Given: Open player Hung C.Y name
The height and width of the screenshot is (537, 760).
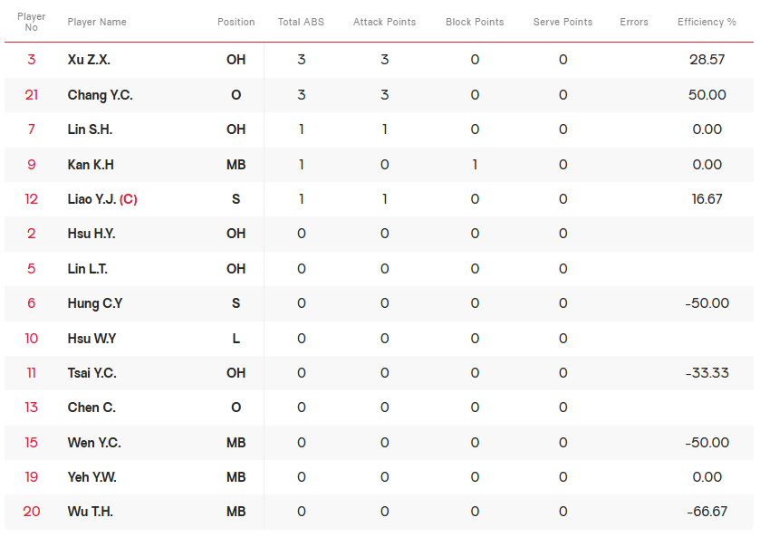Looking at the screenshot, I should 95,303.
